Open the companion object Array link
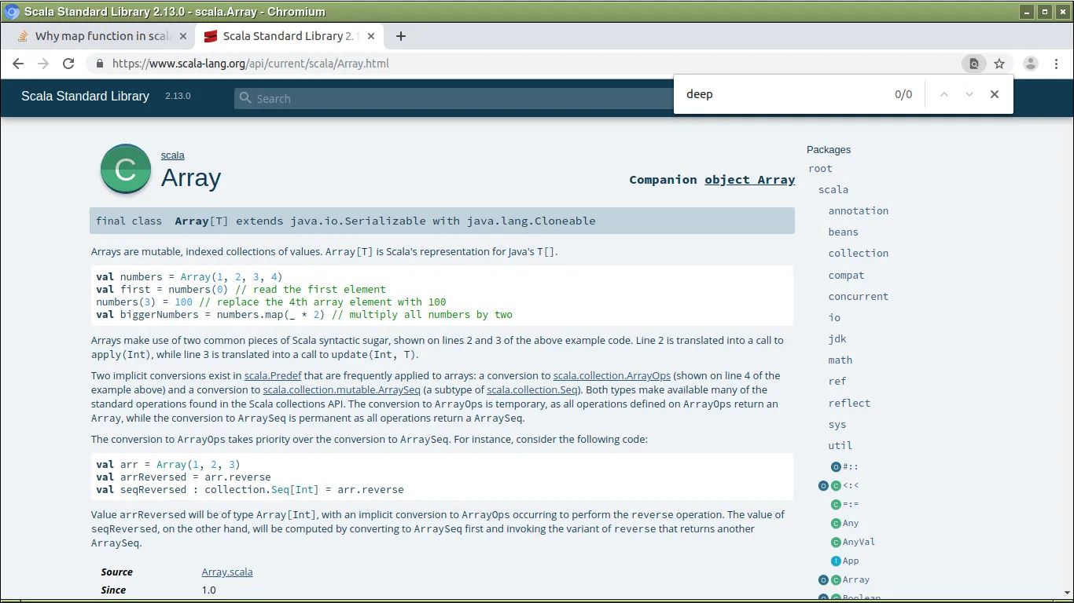Viewport: 1074px width, 603px height. [749, 180]
